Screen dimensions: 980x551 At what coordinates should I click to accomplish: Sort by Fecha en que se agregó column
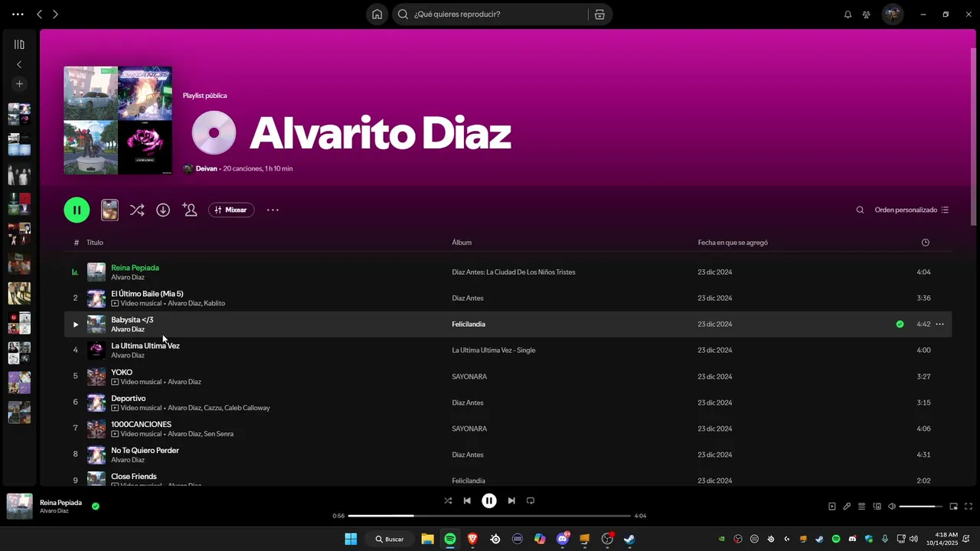click(733, 243)
